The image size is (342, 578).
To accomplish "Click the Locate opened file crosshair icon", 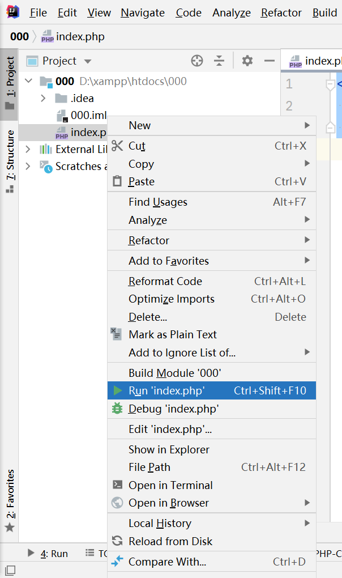I will click(x=196, y=60).
